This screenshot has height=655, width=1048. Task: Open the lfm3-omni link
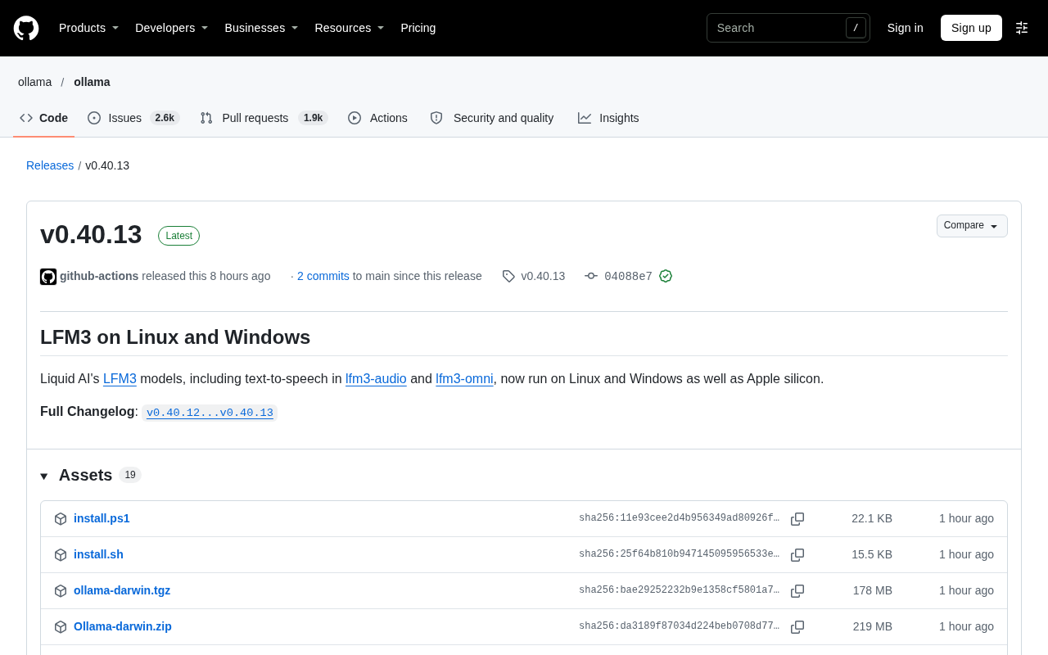pos(464,379)
